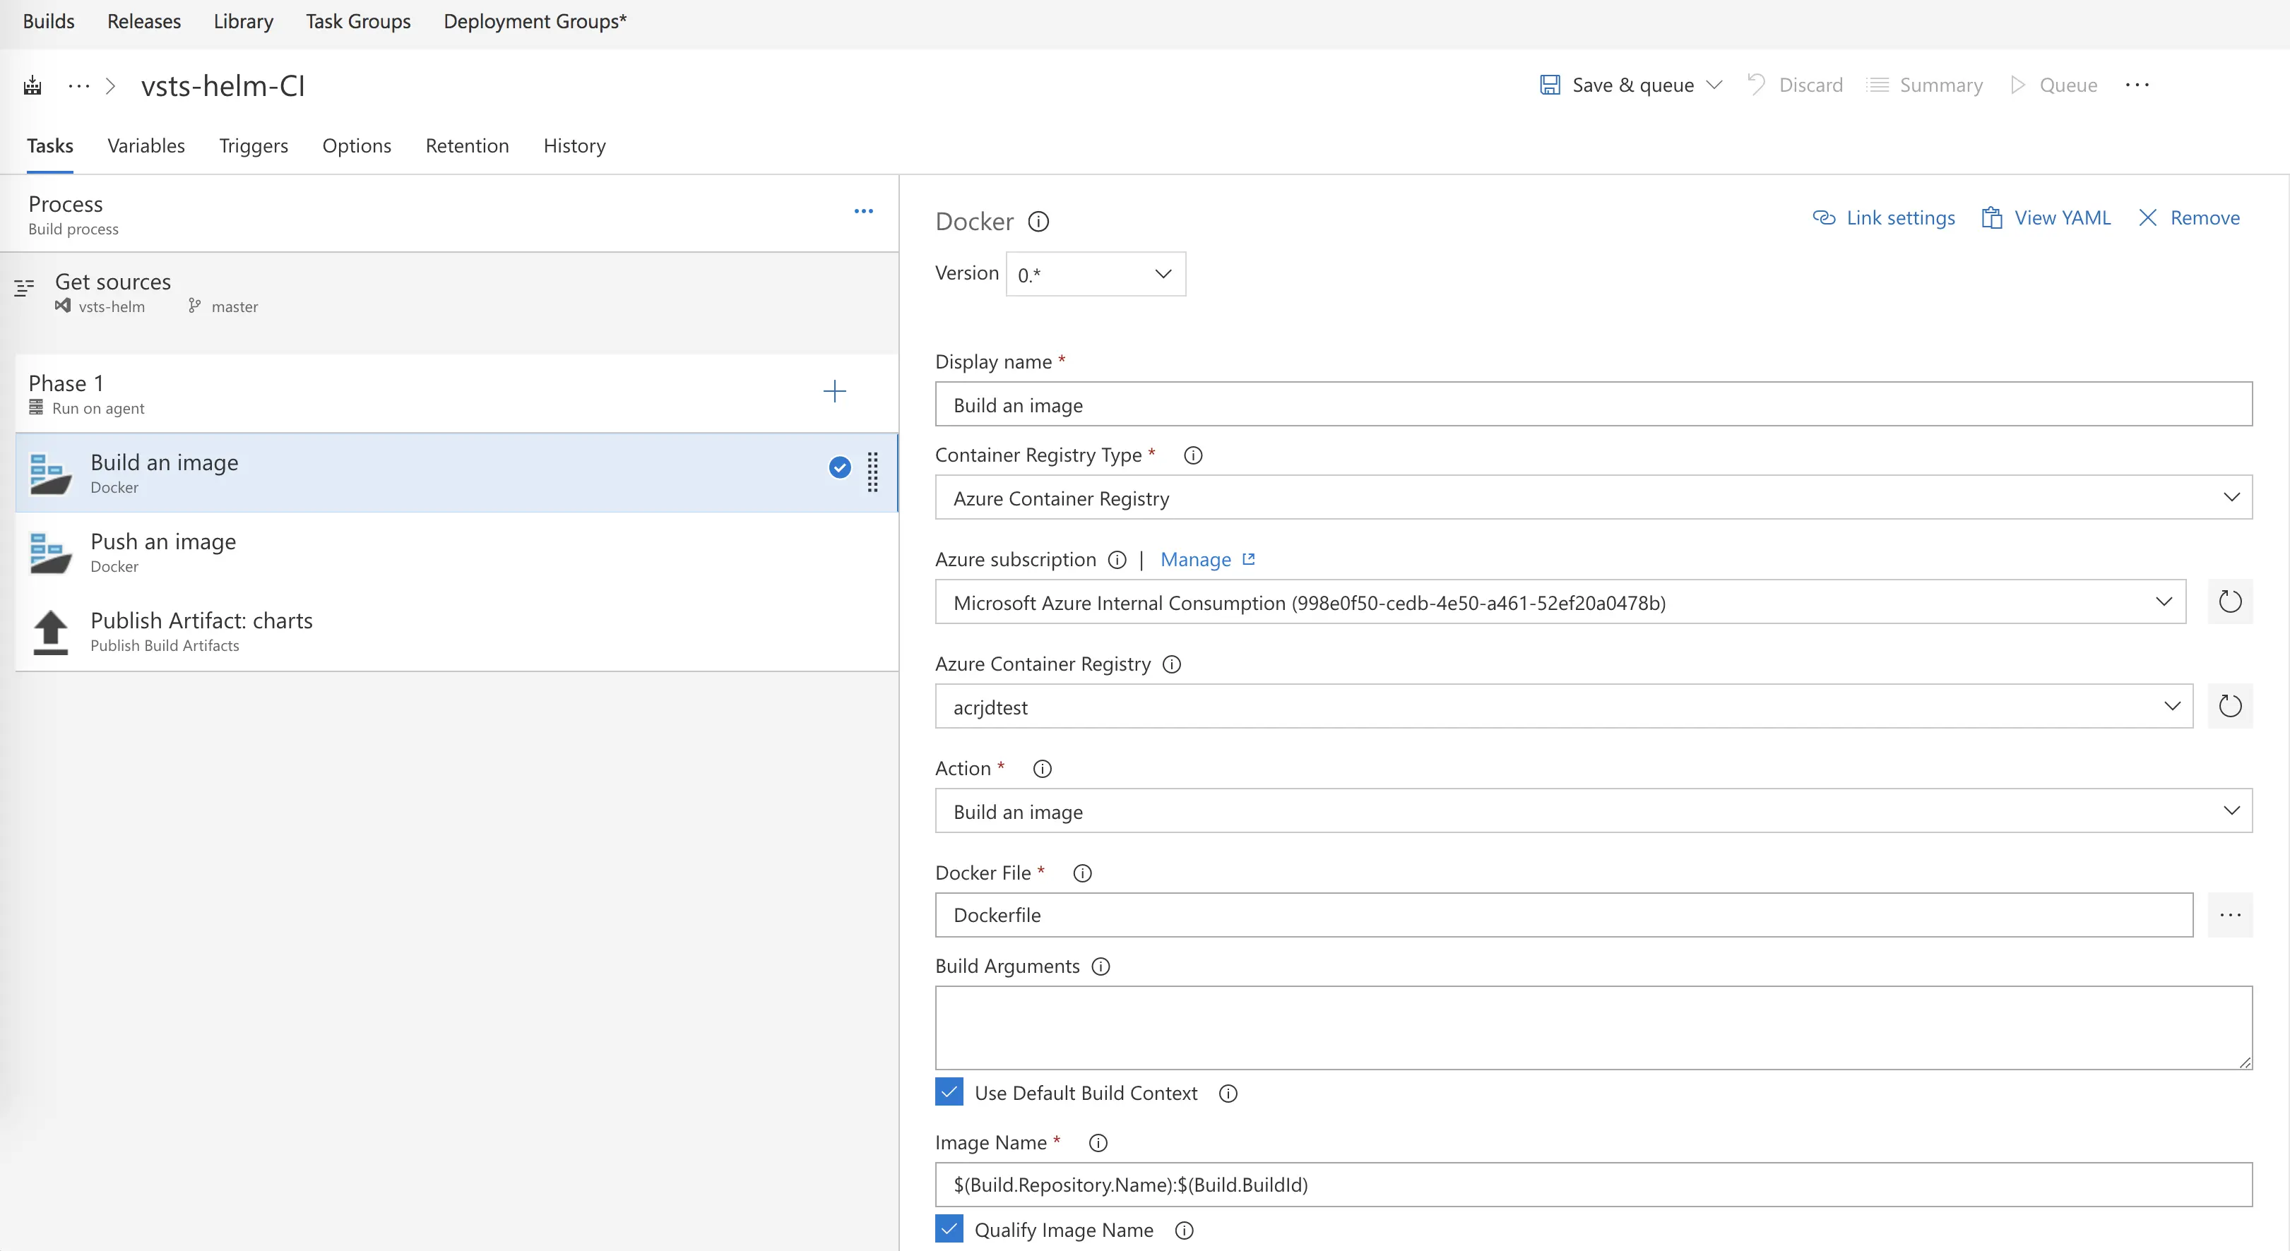Click the Get sources list icon

[24, 287]
